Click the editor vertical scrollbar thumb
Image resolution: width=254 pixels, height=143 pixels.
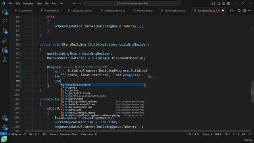click(x=252, y=92)
